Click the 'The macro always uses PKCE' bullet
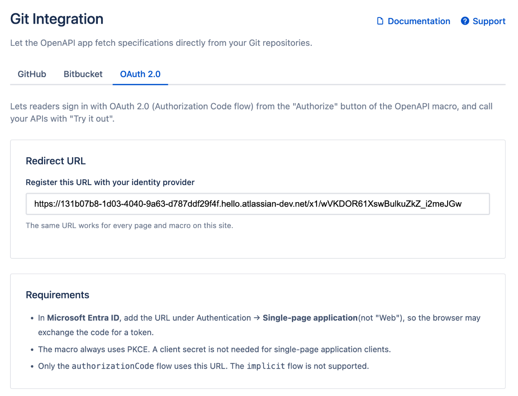518x396 pixels. coord(214,349)
